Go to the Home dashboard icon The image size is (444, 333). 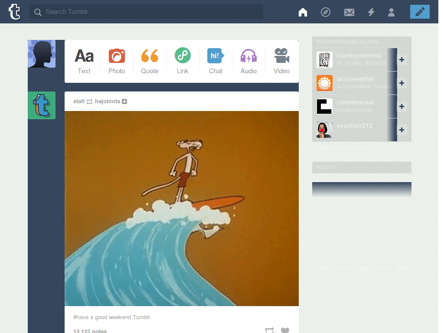[x=303, y=12]
